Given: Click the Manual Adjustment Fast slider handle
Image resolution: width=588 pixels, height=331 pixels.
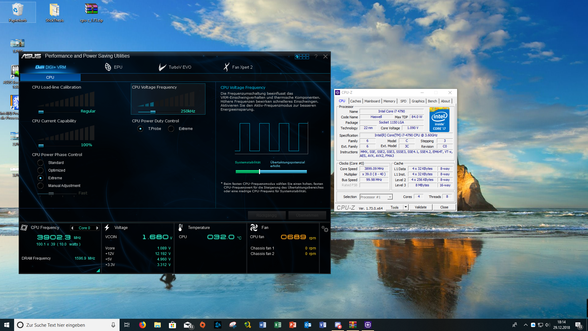Looking at the screenshot, I should coord(51,194).
